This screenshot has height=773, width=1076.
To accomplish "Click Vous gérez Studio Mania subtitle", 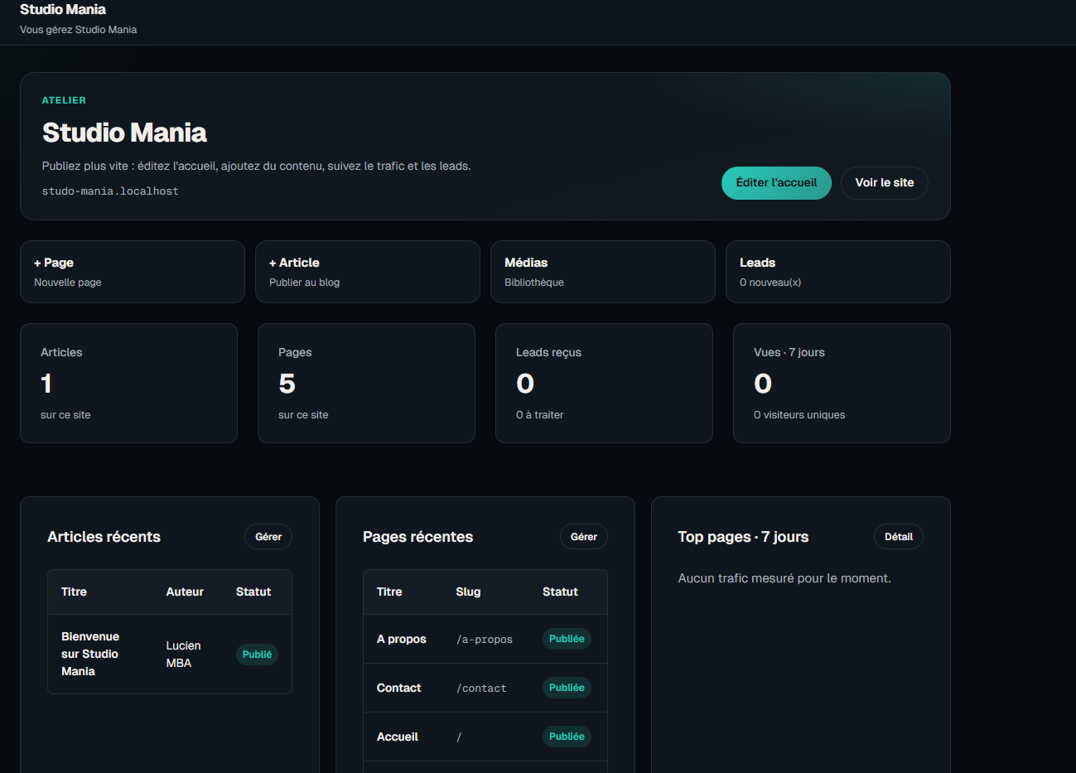I will click(79, 30).
